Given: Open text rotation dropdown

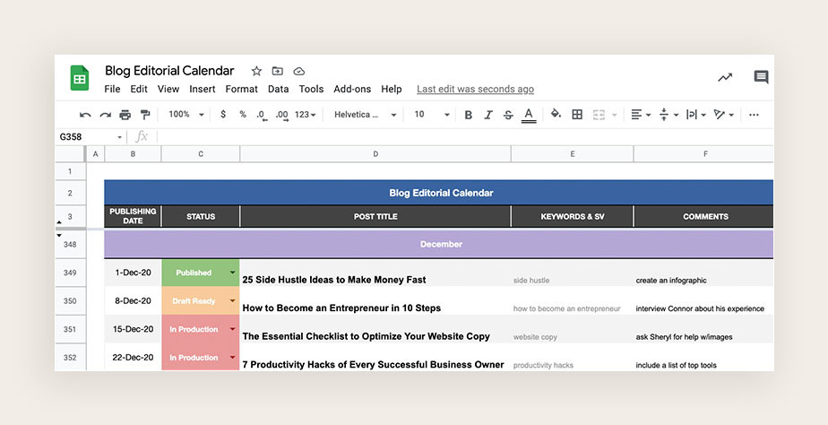Looking at the screenshot, I should click(x=723, y=115).
